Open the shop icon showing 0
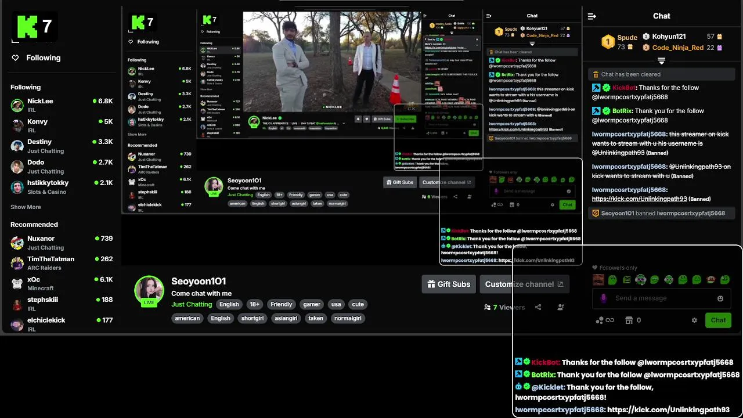 633,320
